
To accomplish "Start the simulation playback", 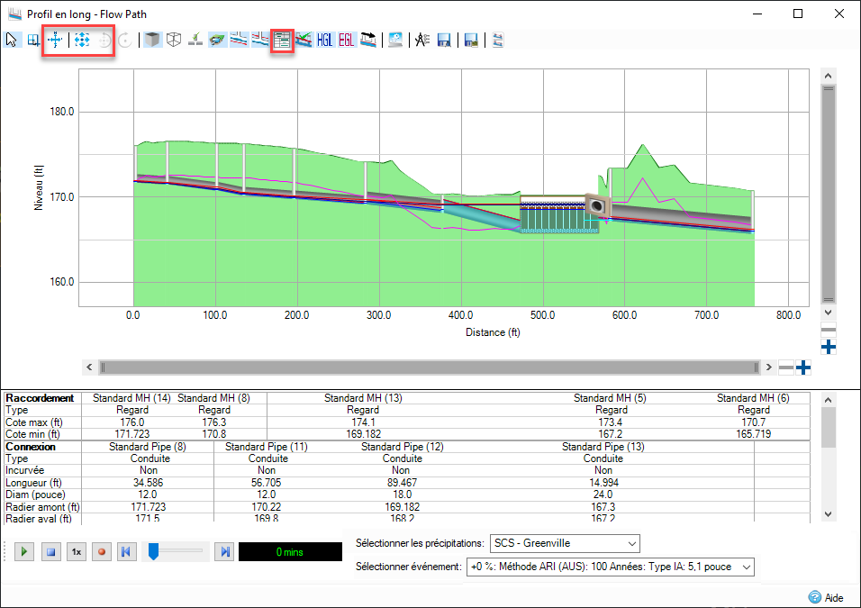I will tap(24, 551).
